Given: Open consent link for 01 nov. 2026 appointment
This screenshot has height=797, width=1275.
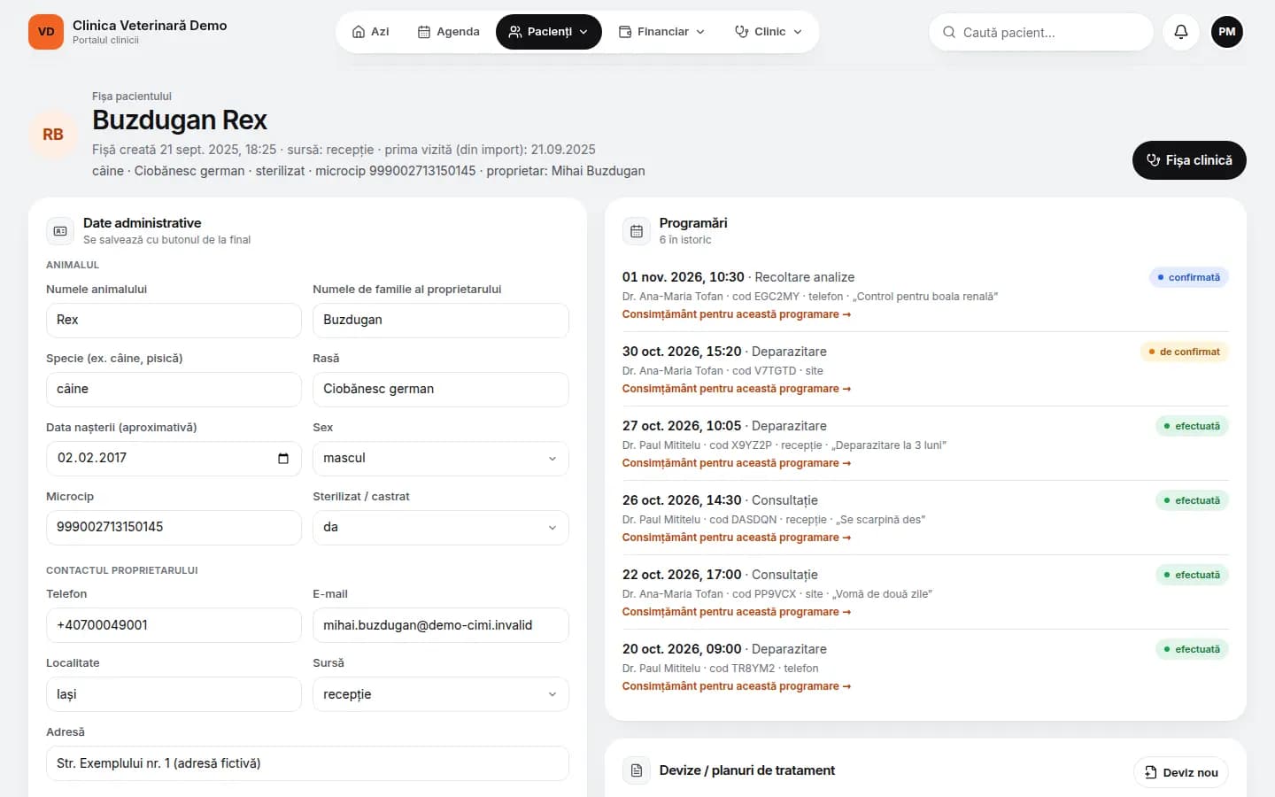Looking at the screenshot, I should click(736, 314).
